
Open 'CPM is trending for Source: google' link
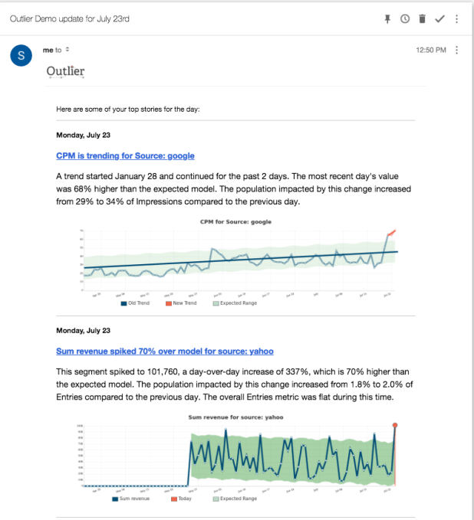[125, 155]
